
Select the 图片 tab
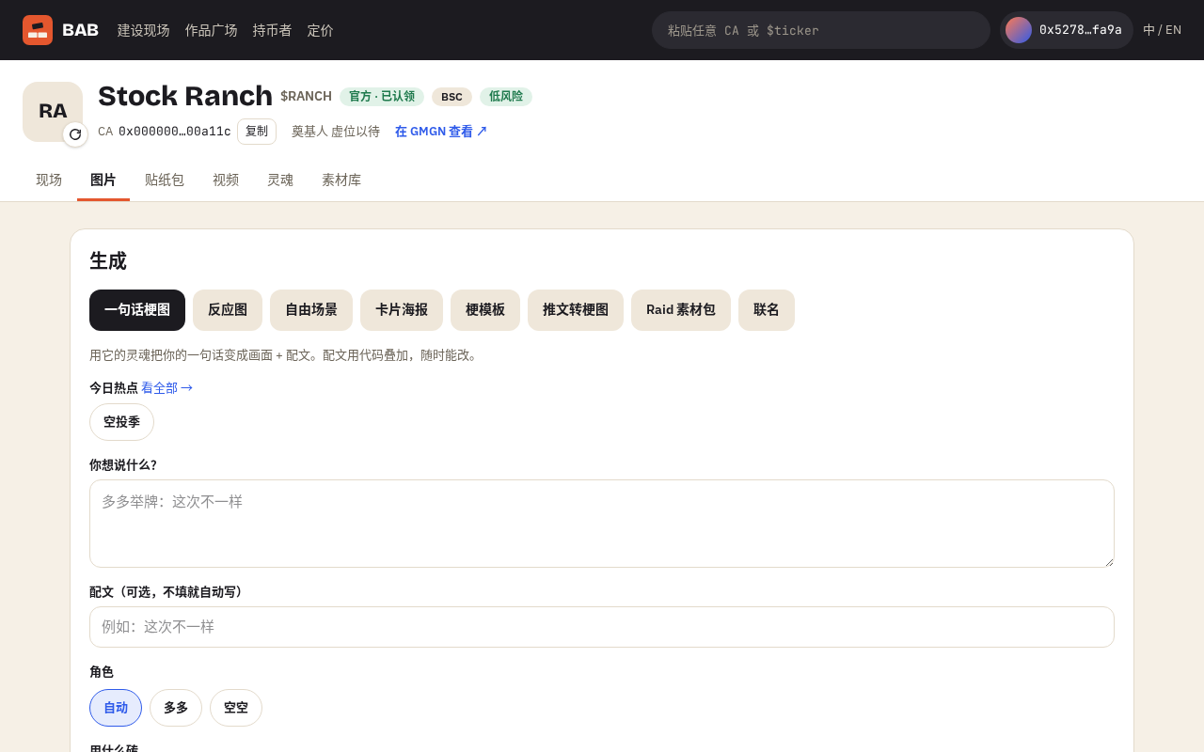click(x=103, y=180)
